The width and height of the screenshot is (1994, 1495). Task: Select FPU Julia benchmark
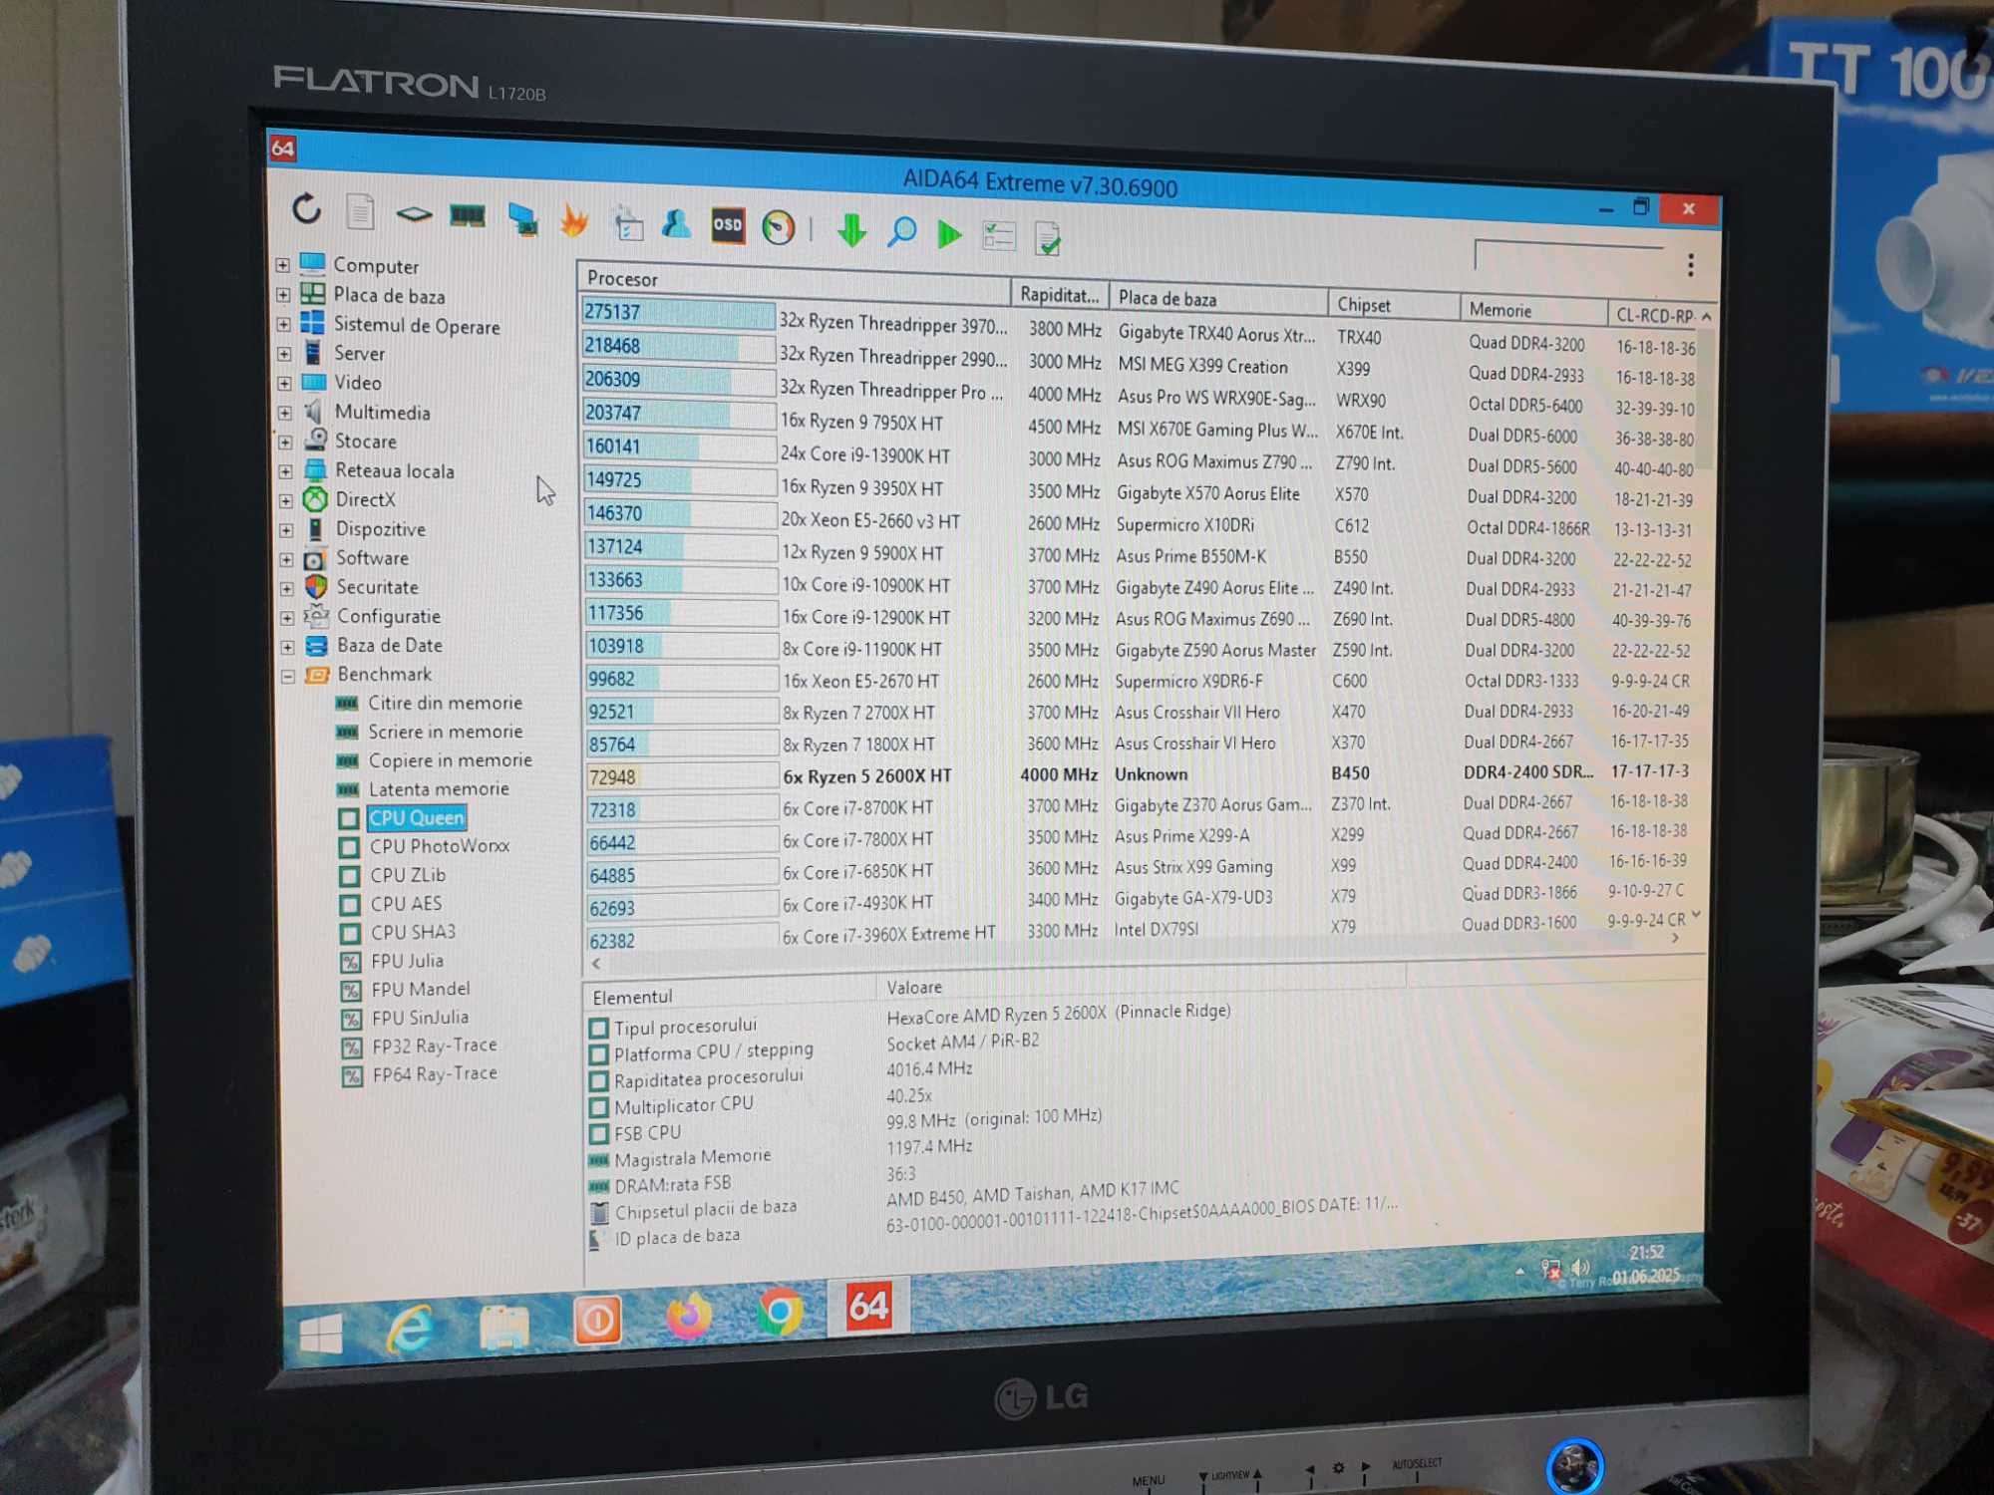point(407,961)
